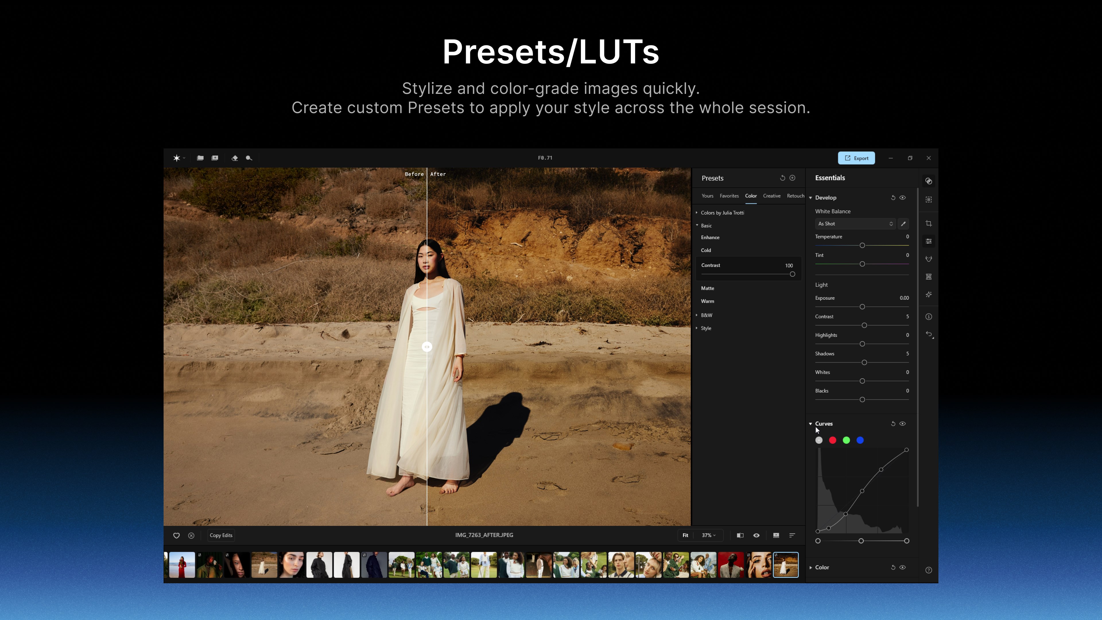
Task: Click the eraser tool icon in top toolbar
Action: tap(234, 158)
